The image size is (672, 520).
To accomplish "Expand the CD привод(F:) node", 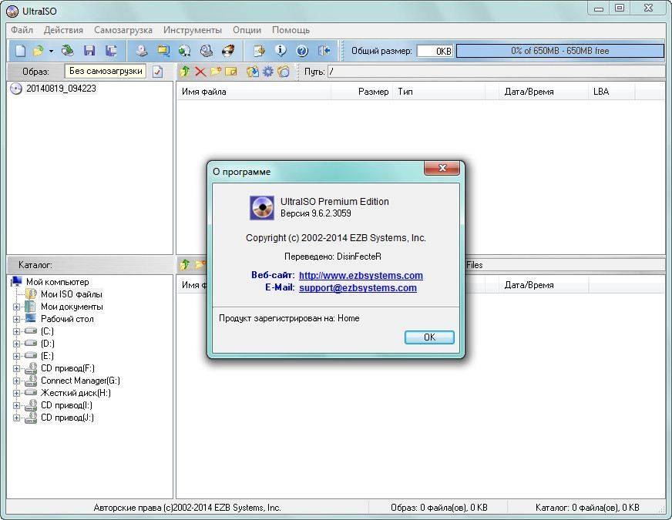I will point(16,368).
